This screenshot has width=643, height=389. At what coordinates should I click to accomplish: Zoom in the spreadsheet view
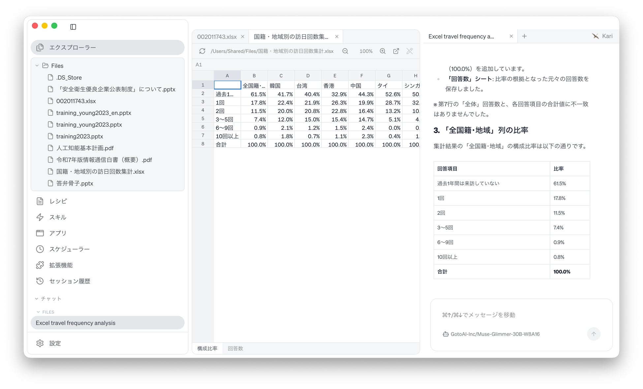[x=383, y=51]
